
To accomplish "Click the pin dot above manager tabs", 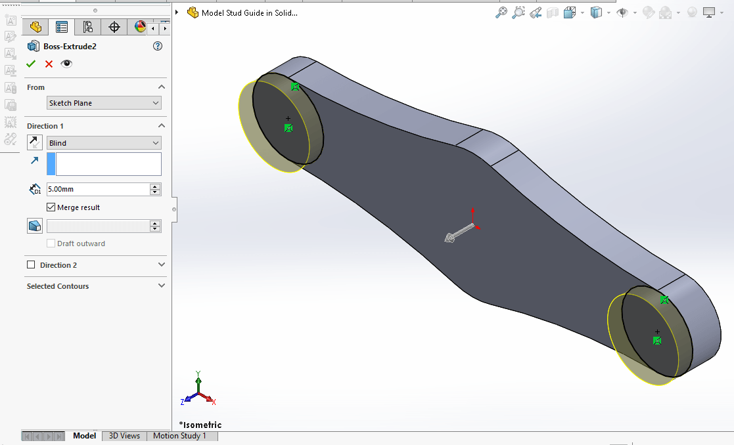I will [95, 11].
